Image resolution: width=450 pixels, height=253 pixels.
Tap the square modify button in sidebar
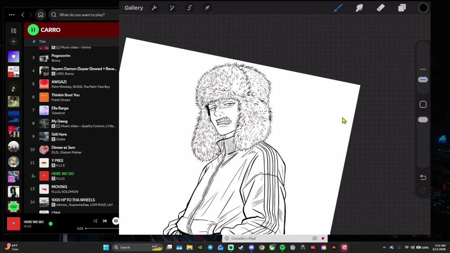coord(423,104)
